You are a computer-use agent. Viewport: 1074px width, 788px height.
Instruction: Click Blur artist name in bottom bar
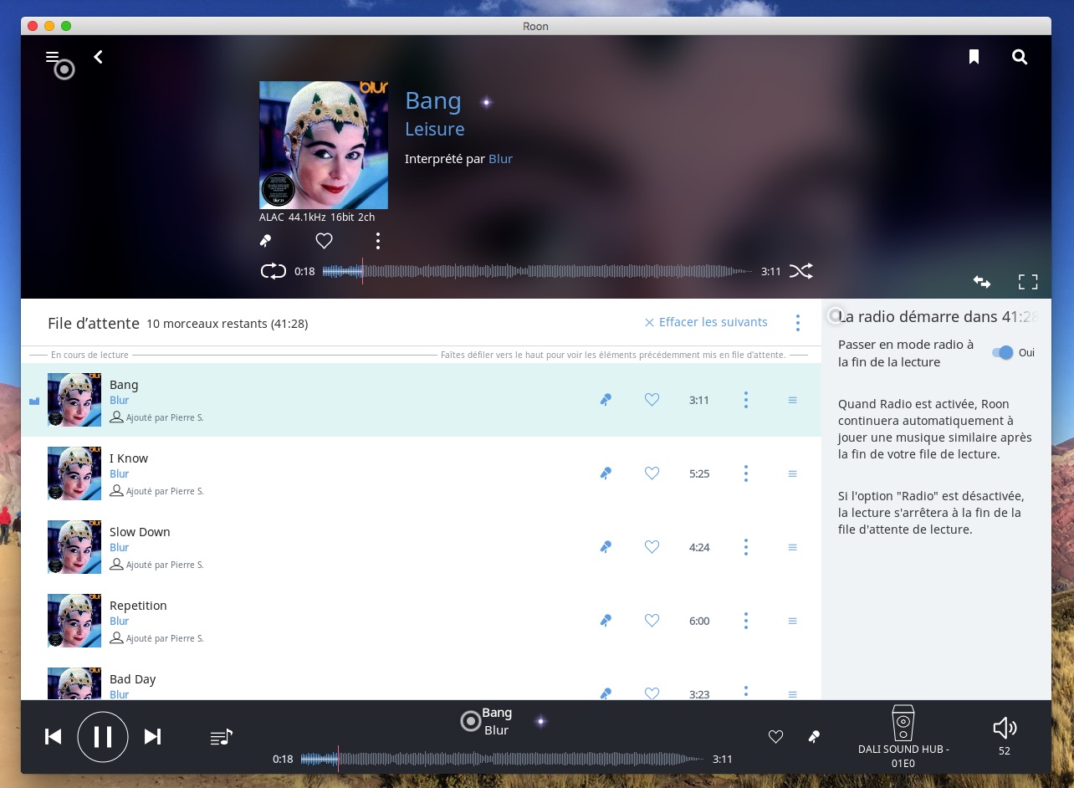pos(497,730)
